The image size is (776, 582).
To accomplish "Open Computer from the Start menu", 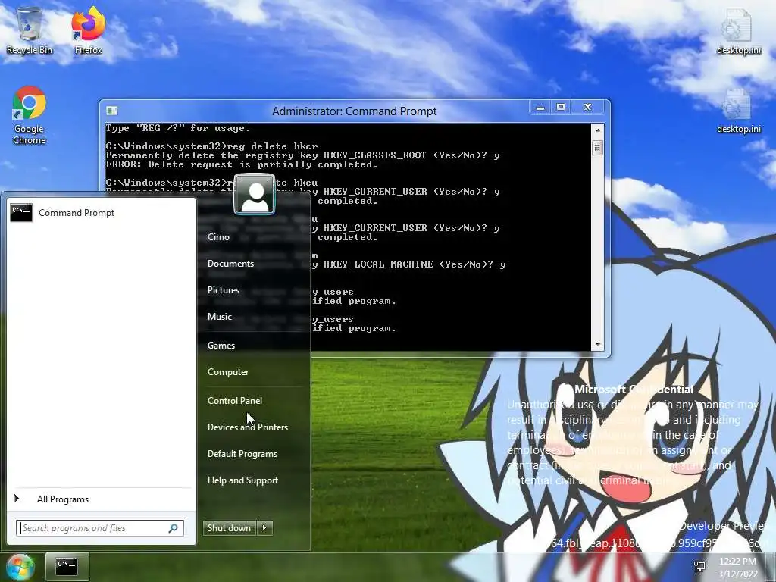I will click(227, 372).
